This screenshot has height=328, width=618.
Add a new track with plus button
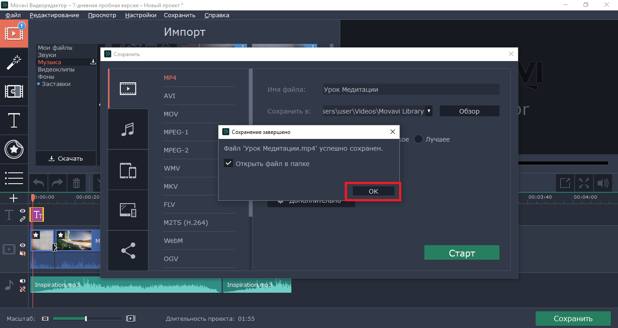pyautogui.click(x=14, y=198)
